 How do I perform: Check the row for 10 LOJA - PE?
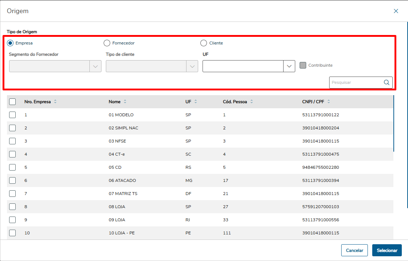tap(12, 233)
